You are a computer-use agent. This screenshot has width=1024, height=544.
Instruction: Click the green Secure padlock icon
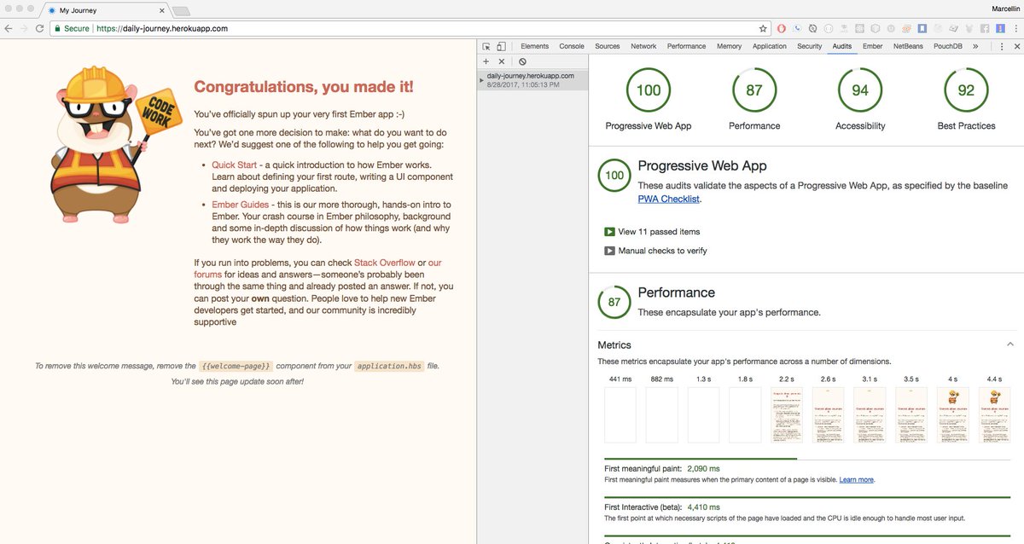(57, 28)
